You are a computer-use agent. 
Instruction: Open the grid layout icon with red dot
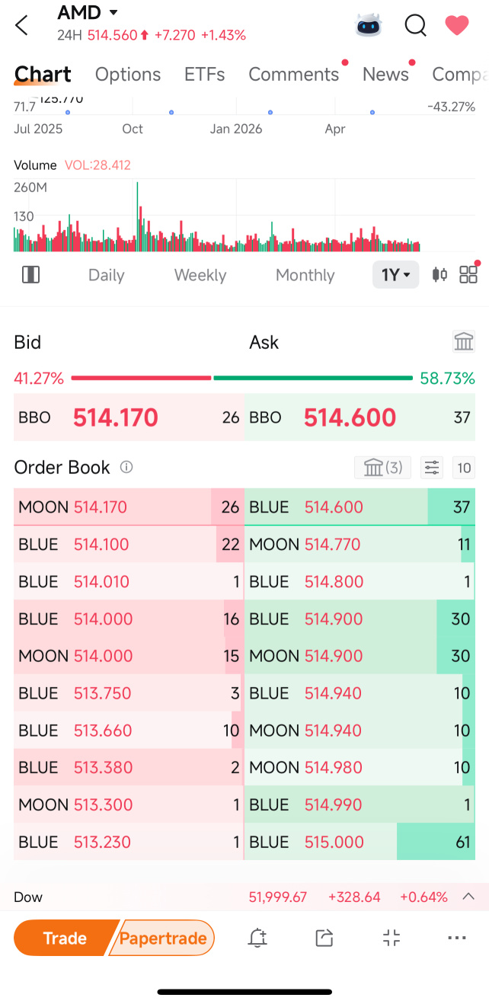click(468, 274)
